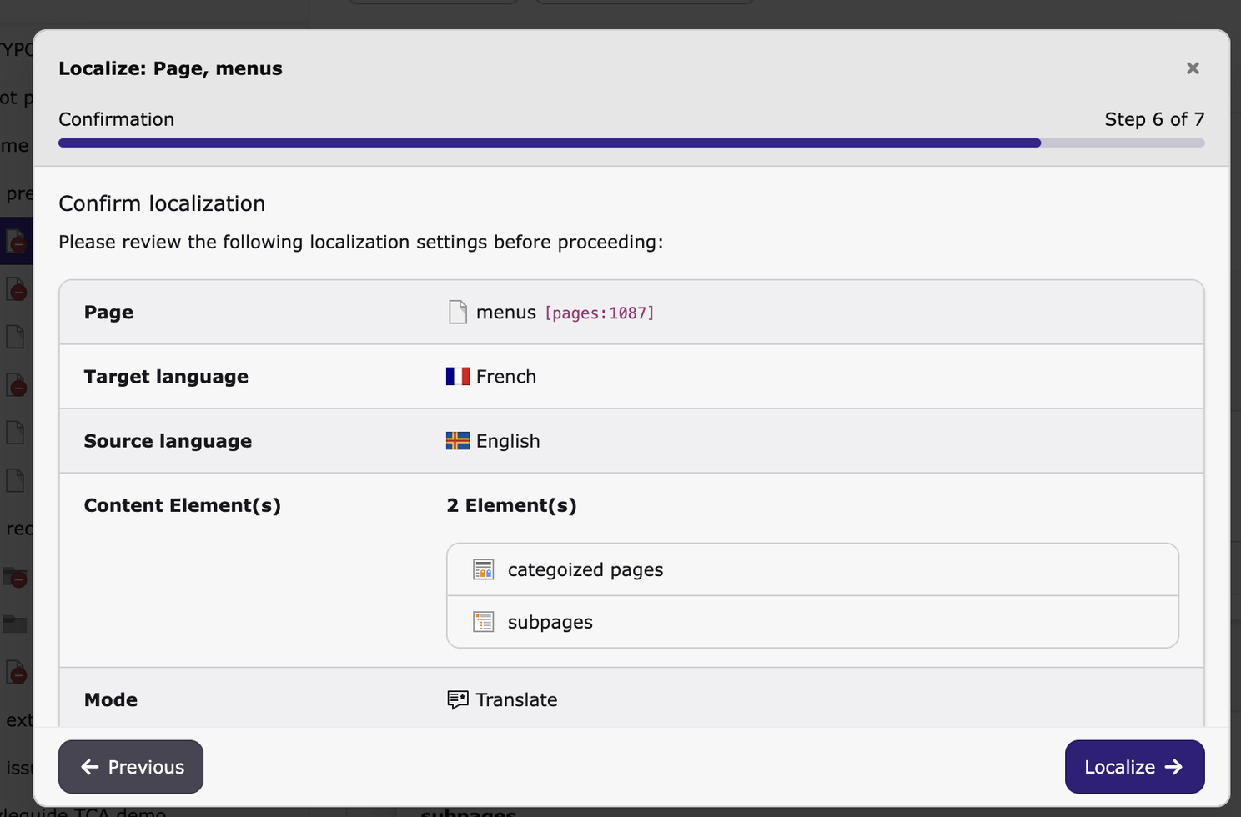
Task: Close the Localize dialog with X
Action: point(1193,68)
